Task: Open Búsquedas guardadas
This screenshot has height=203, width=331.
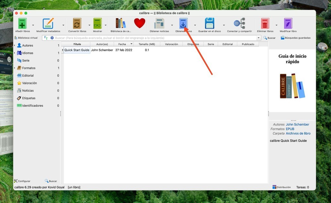Action: click(295, 38)
